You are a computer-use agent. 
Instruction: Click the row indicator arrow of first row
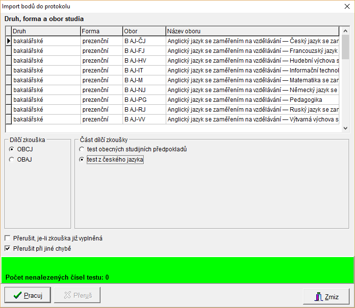tap(8, 41)
